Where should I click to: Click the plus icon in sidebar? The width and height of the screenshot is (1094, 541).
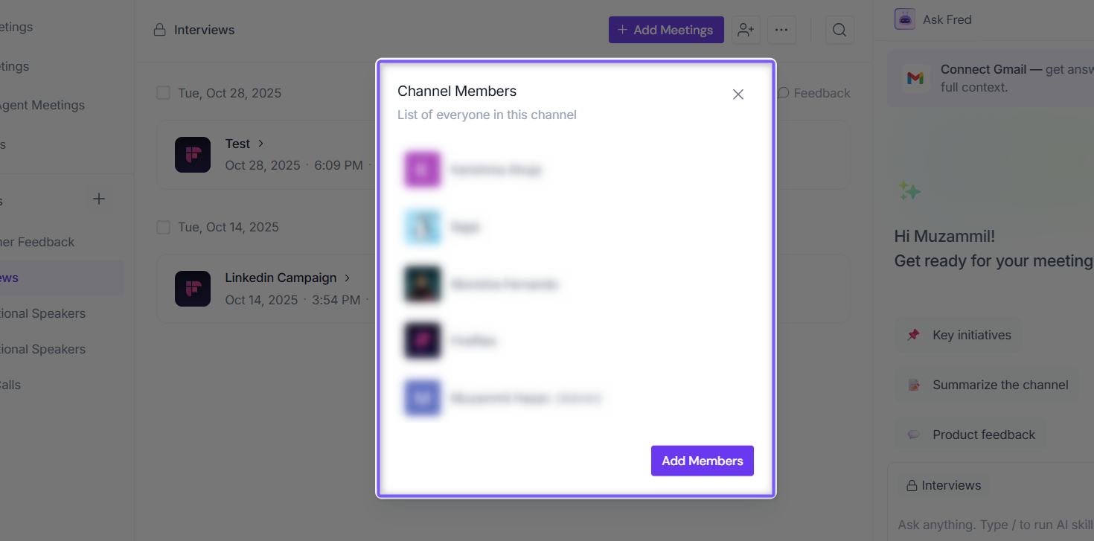tap(99, 199)
